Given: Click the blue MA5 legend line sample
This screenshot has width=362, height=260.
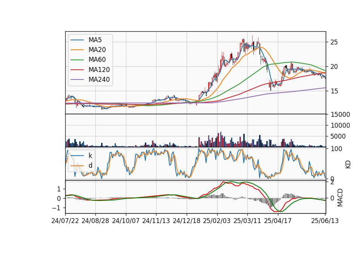Looking at the screenshot, I should [x=77, y=40].
